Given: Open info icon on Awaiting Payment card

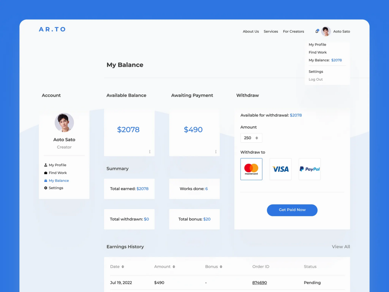Looking at the screenshot, I should (x=216, y=151).
